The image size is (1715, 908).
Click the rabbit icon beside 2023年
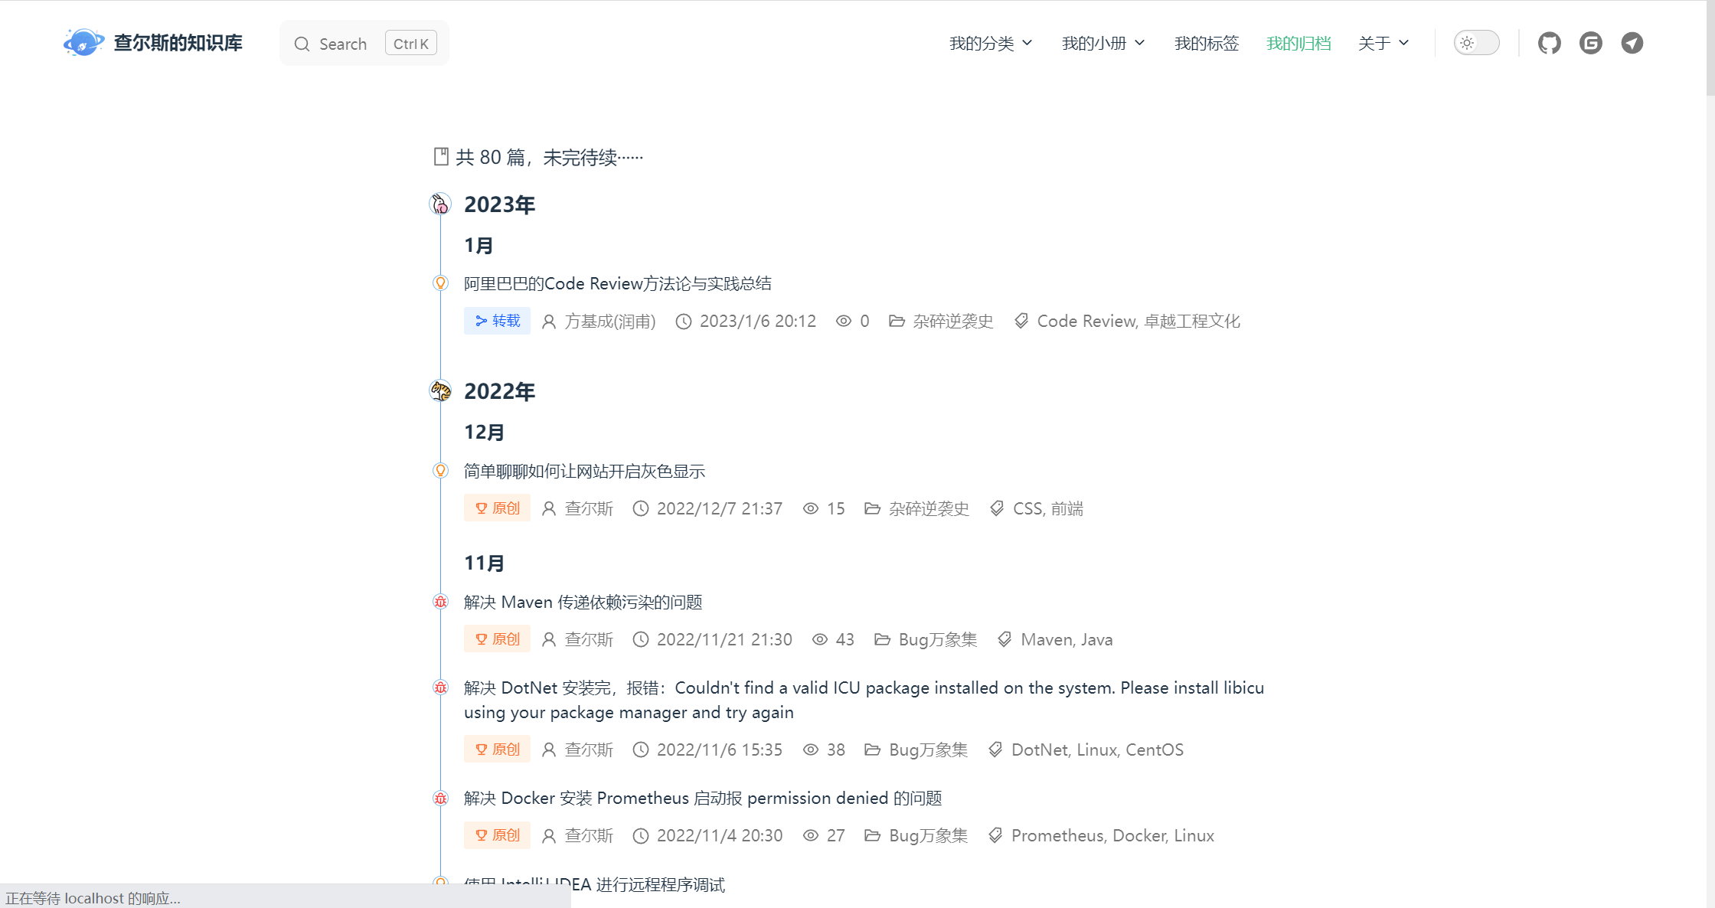tap(440, 204)
